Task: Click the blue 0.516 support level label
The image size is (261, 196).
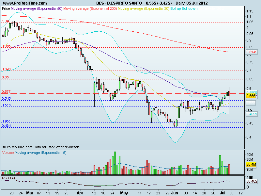Action: tap(6, 105)
